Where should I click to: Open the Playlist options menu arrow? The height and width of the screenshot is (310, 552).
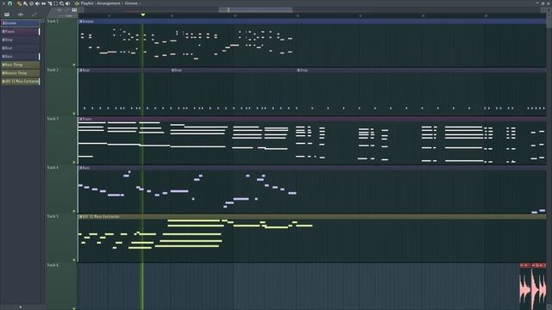click(3, 3)
